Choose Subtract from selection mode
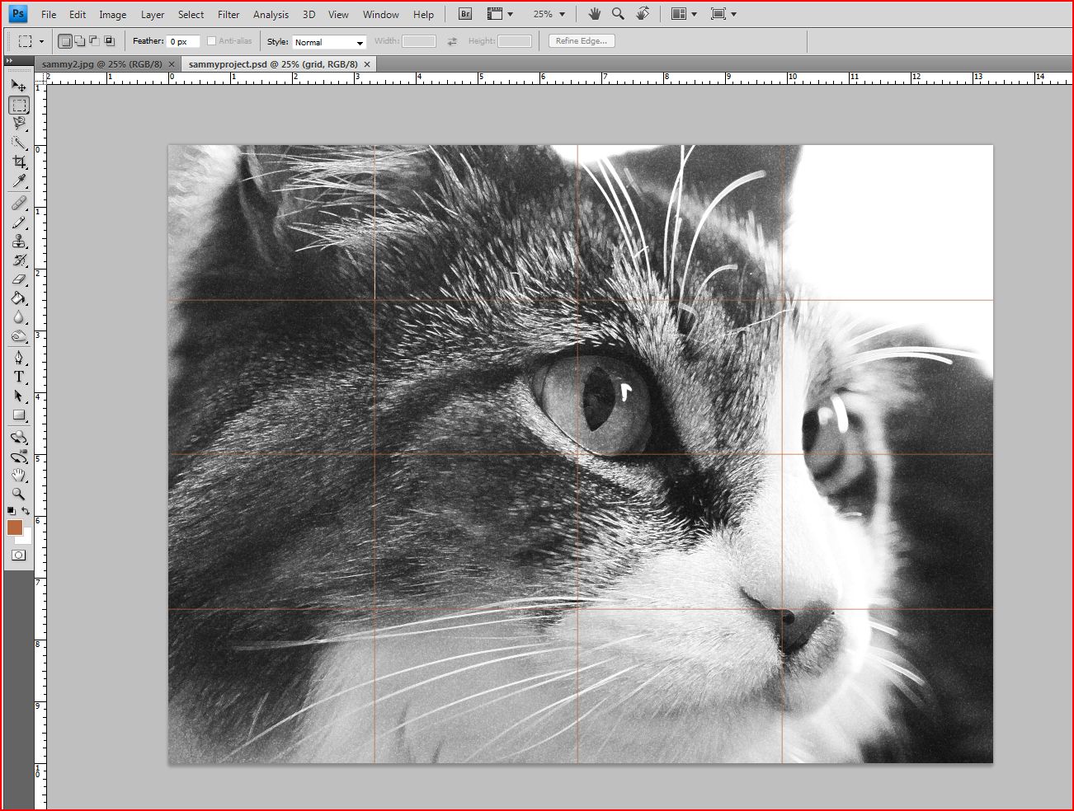 (x=94, y=41)
